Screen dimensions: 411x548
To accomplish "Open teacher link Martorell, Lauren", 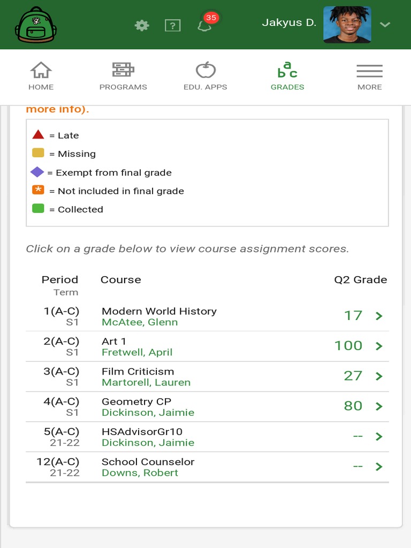I will point(146,383).
